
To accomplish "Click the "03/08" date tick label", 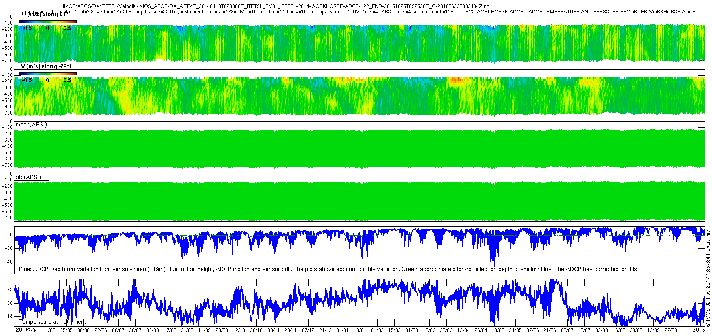I will click(153, 330).
